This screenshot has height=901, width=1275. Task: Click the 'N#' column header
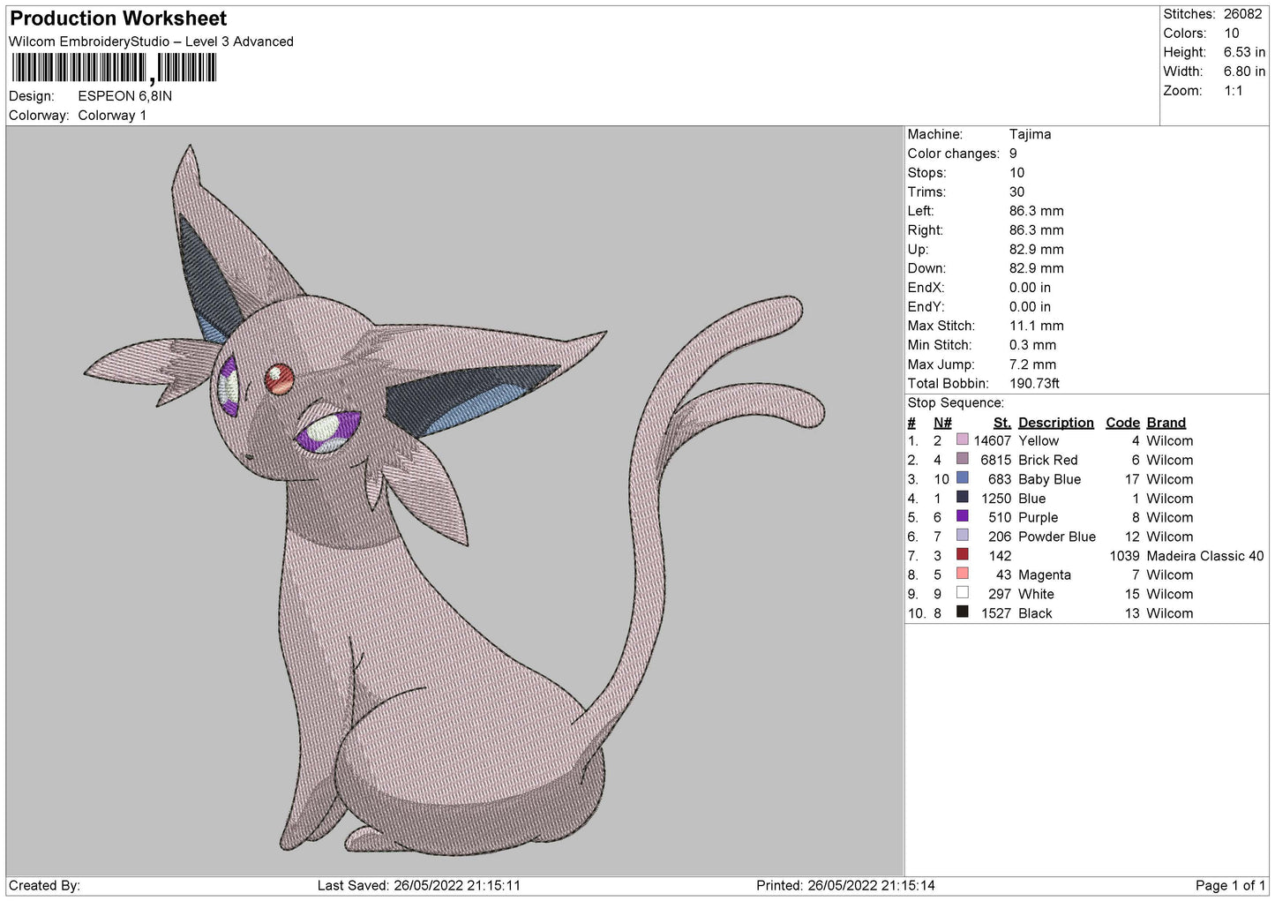pyautogui.click(x=942, y=423)
